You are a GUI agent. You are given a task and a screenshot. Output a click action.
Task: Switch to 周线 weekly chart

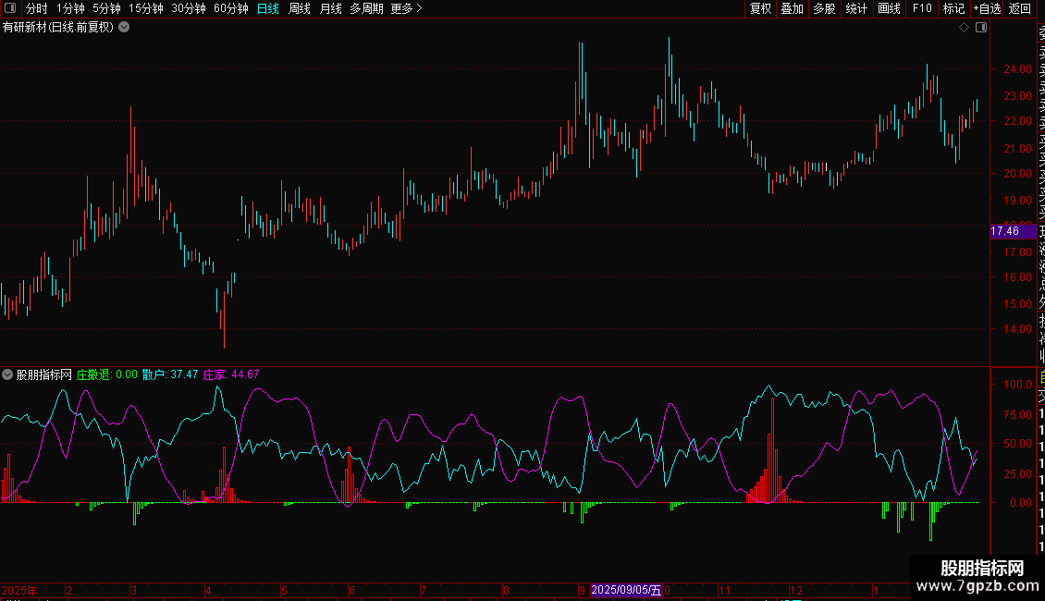[x=300, y=8]
